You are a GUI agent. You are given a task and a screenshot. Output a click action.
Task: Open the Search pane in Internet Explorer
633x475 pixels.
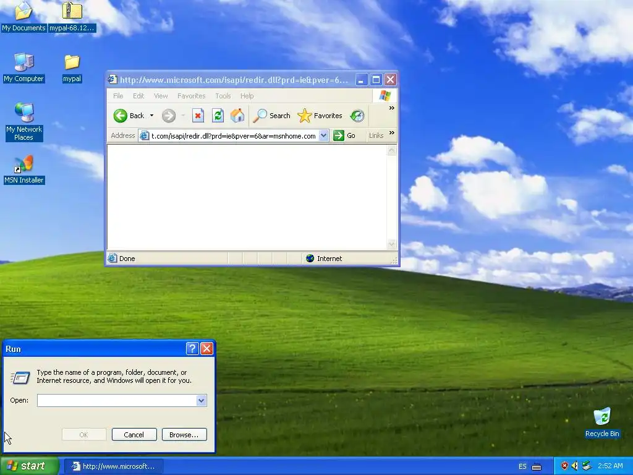click(272, 116)
